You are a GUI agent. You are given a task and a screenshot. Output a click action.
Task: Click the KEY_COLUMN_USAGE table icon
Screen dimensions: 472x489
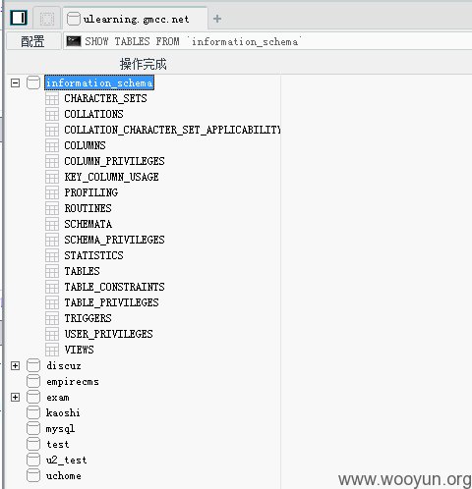52,177
